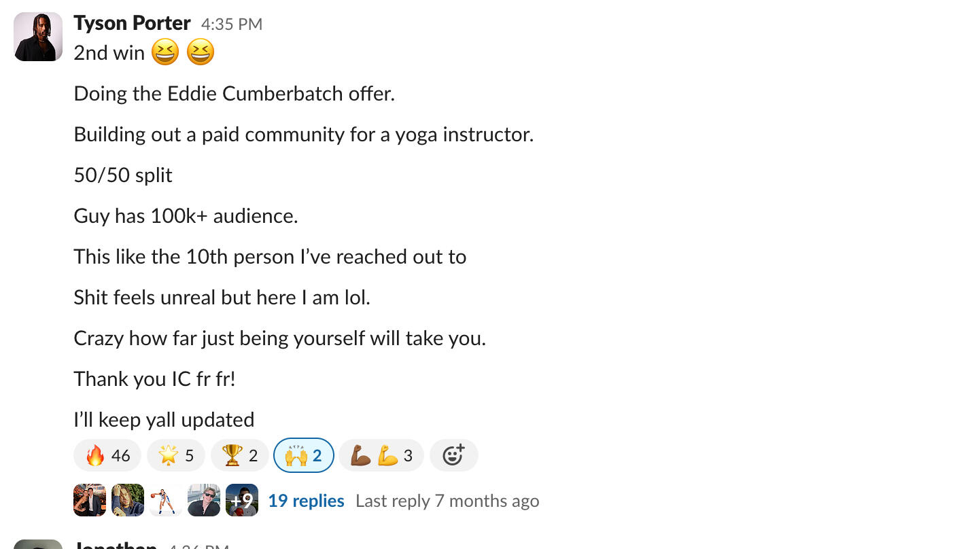This screenshot has width=953, height=549.
Task: Click the second replier avatar in thread
Action: tap(128, 500)
